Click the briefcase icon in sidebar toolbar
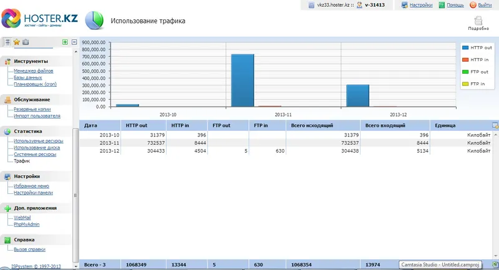The width and height of the screenshot is (499, 270). tap(26, 42)
